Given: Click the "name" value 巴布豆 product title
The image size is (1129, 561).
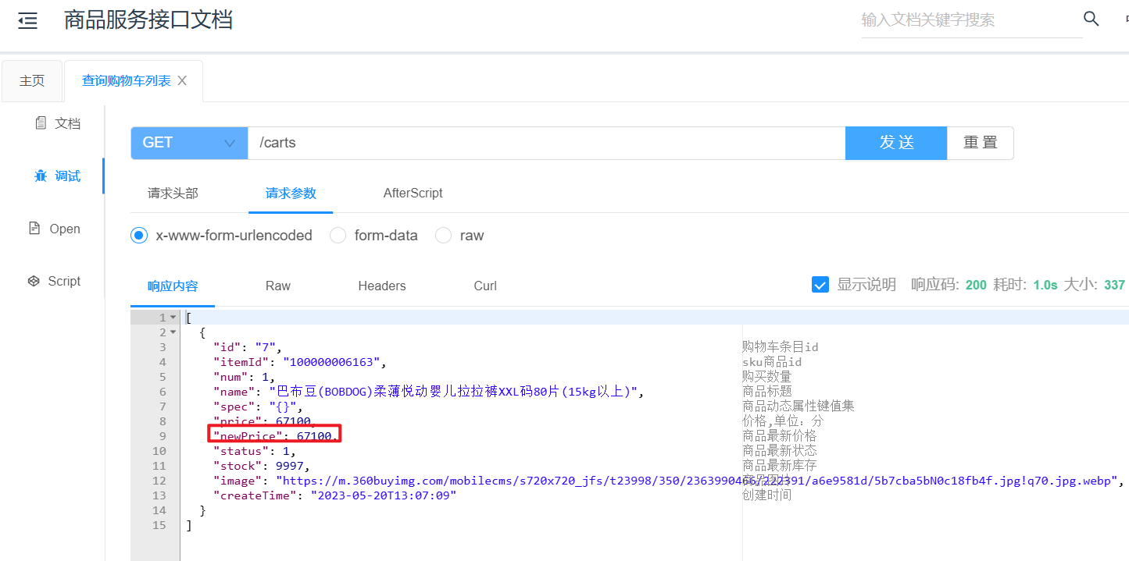Looking at the screenshot, I should (455, 392).
